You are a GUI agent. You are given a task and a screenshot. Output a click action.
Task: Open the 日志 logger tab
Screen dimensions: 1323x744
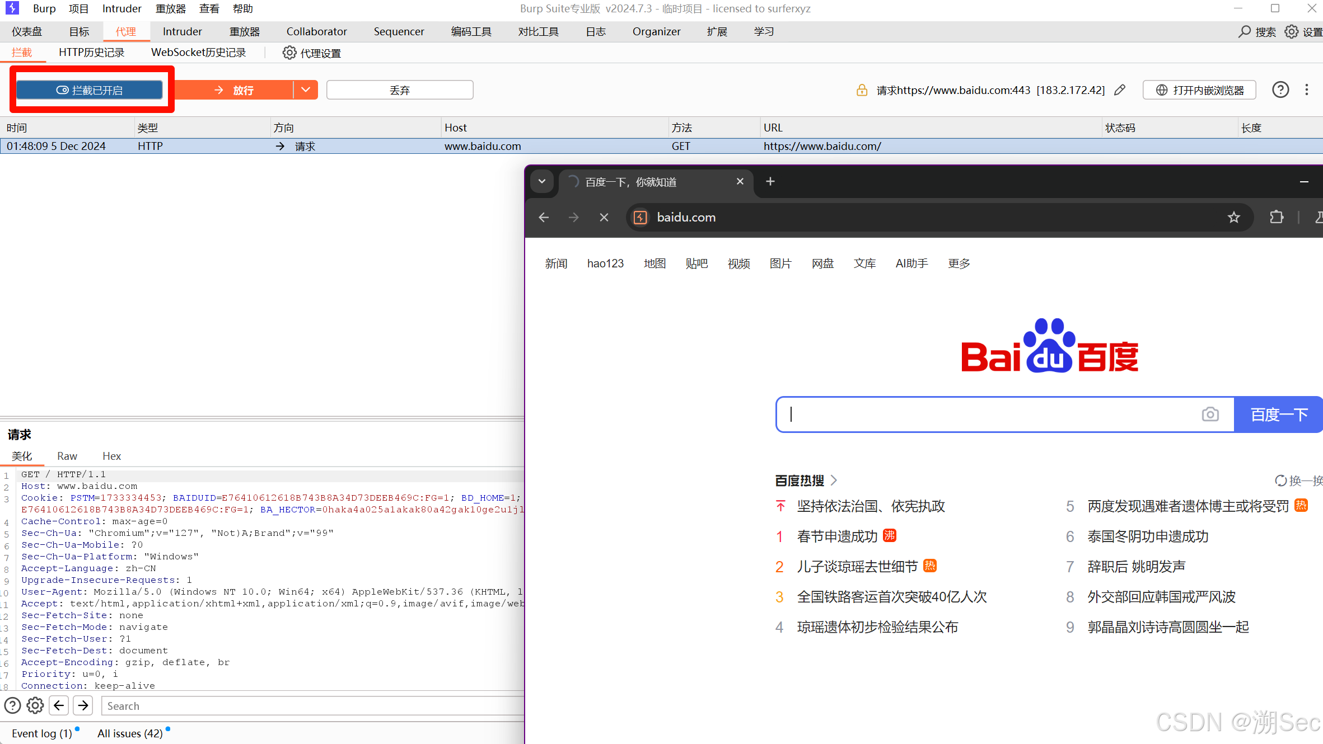click(x=596, y=32)
